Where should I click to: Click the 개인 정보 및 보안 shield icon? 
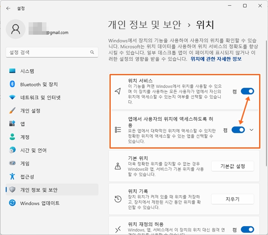(13, 190)
